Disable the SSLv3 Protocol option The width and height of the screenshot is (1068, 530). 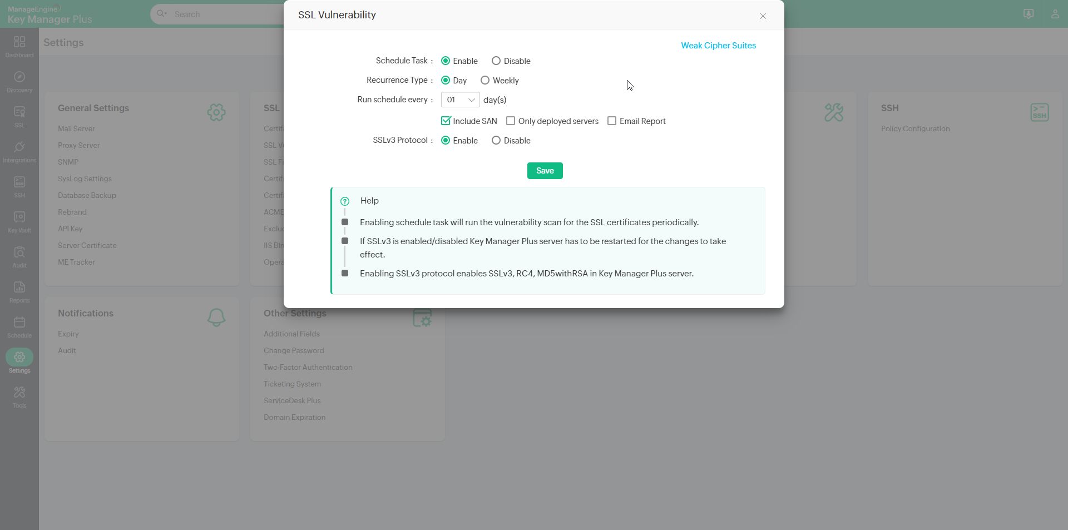(496, 141)
